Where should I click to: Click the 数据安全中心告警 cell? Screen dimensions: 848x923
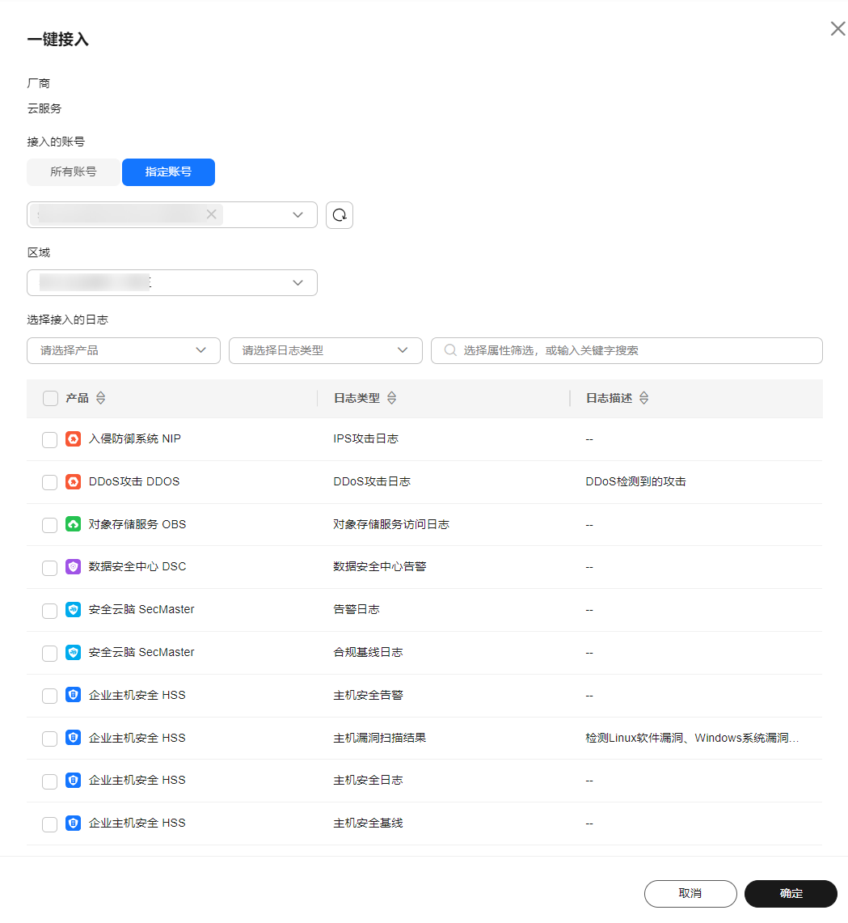[x=380, y=566]
